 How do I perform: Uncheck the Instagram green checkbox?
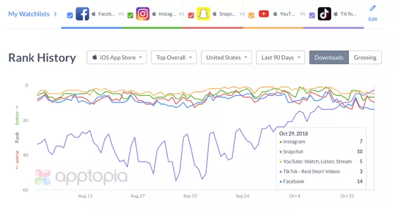[x=130, y=15]
